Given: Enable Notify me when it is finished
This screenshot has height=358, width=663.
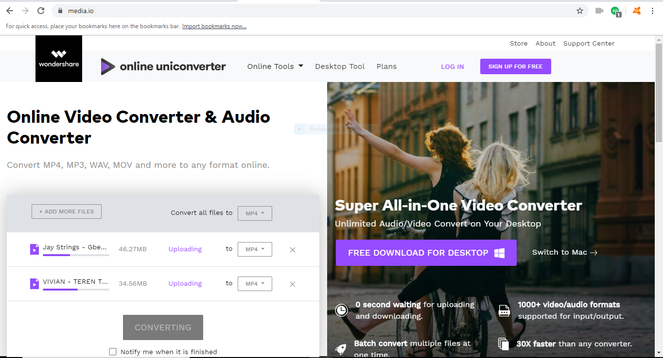Looking at the screenshot, I should 113,352.
